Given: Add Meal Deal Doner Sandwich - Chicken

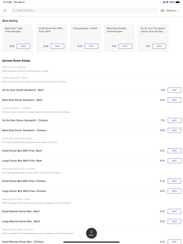Looking at the screenshot, I should point(174,130).
